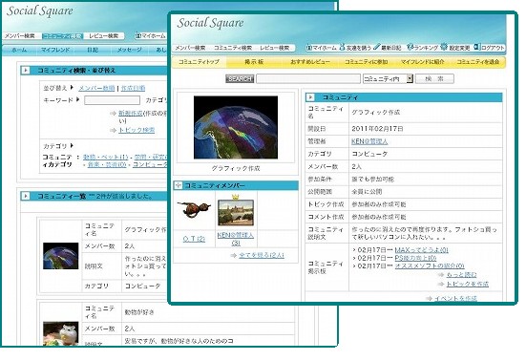Sort by メンバー数順 link
The height and width of the screenshot is (361, 526).
(x=96, y=88)
